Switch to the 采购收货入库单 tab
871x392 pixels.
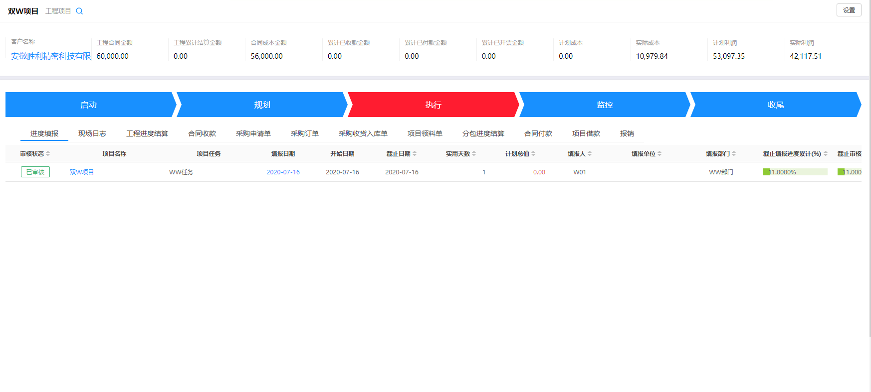[x=363, y=133]
